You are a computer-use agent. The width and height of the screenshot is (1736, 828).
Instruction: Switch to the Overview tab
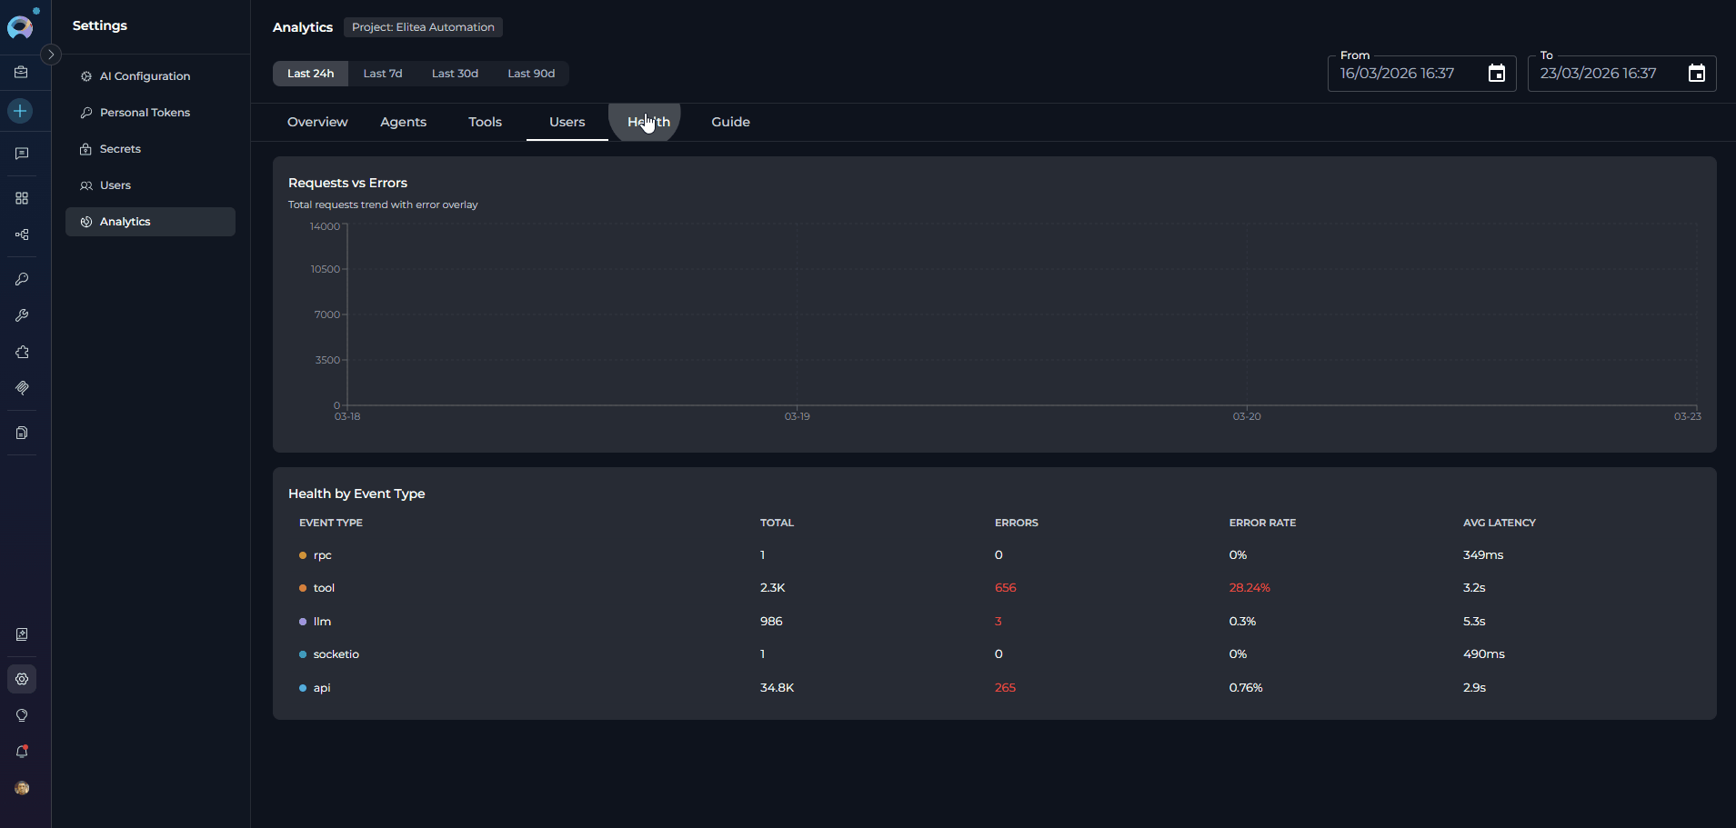[x=317, y=122]
